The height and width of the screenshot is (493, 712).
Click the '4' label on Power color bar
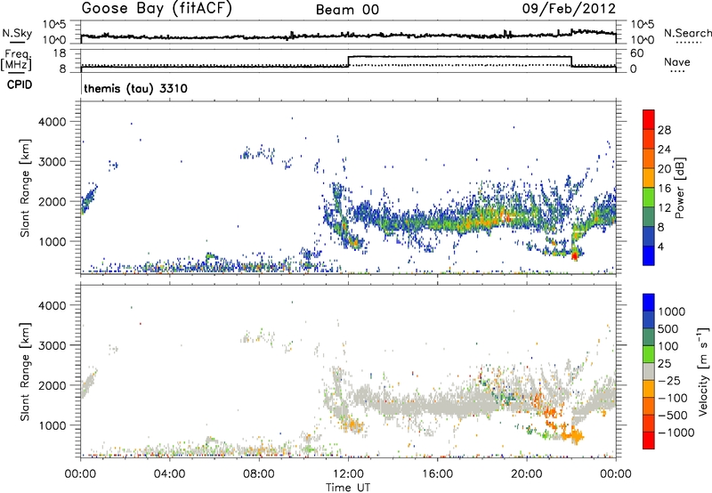tap(661, 247)
